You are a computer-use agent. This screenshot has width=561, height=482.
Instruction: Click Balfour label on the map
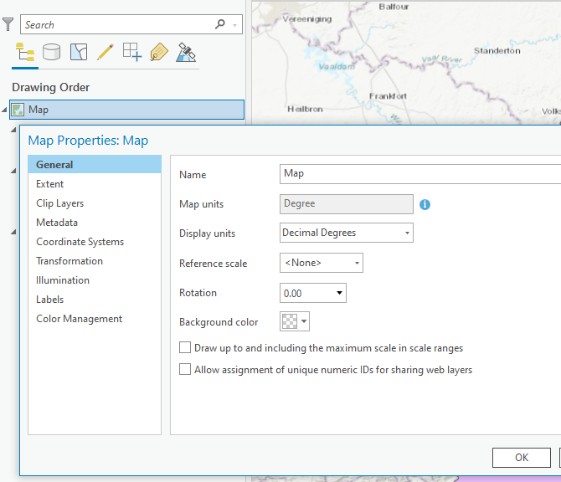click(x=394, y=7)
